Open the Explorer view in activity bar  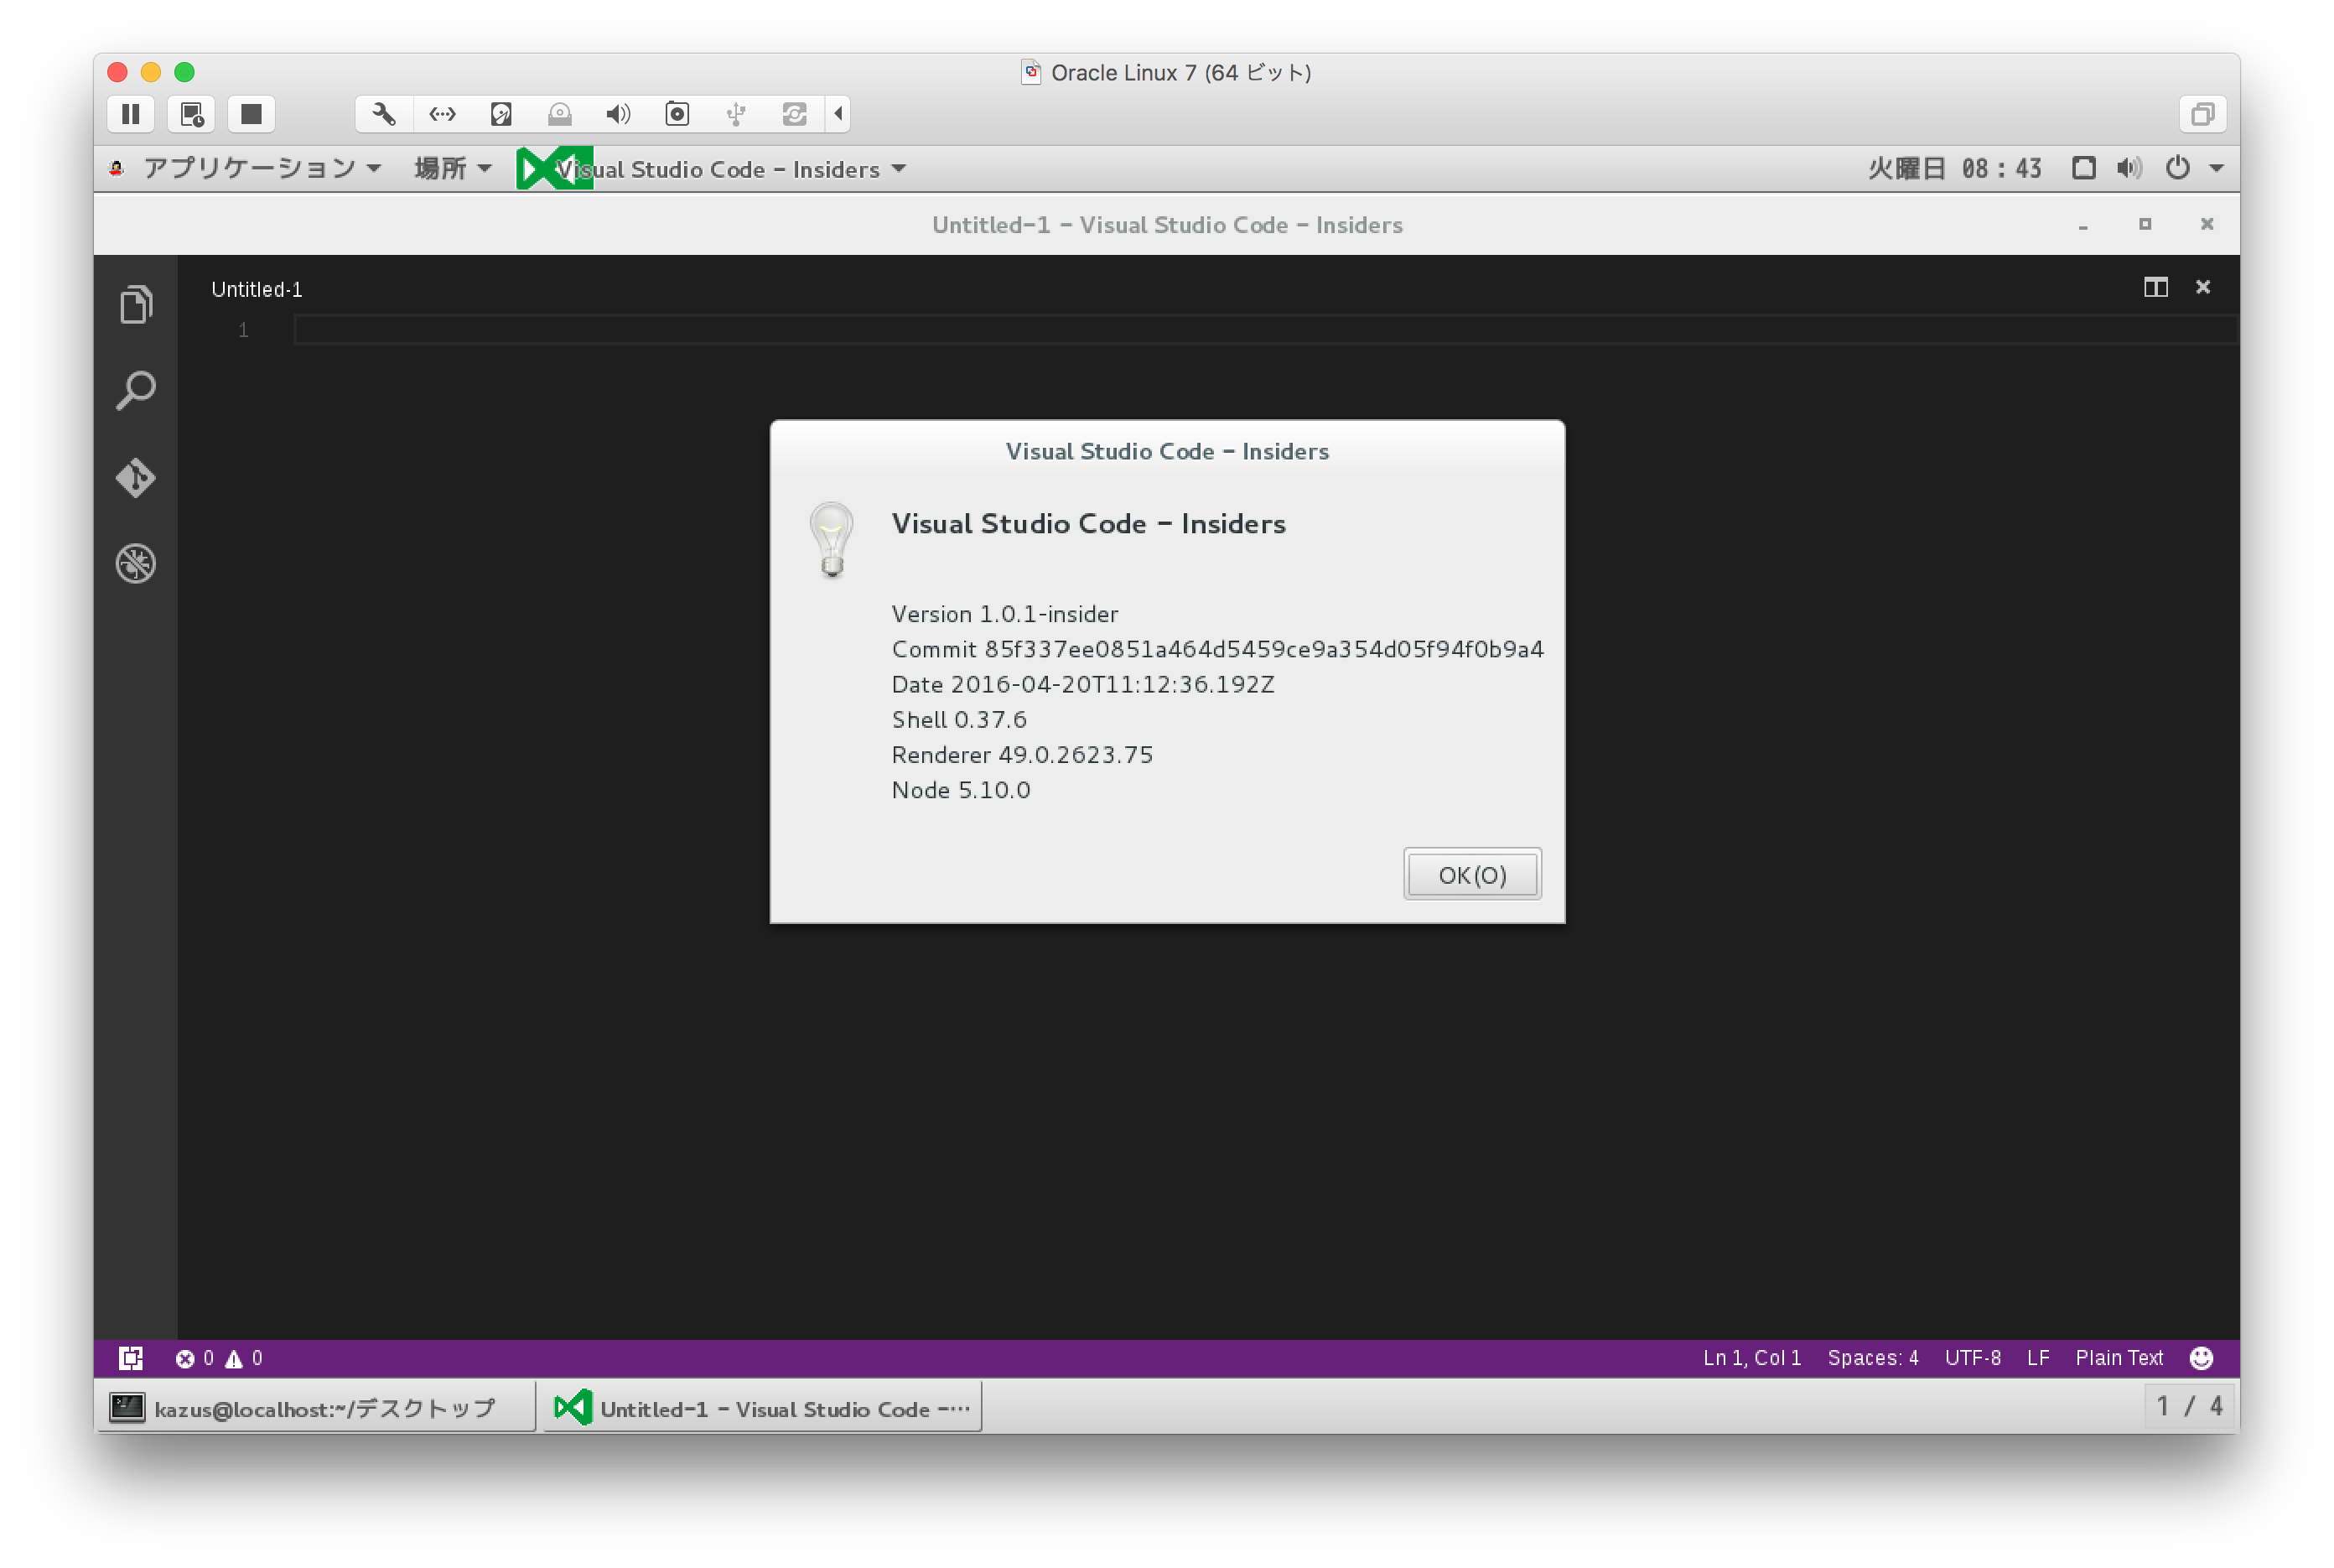(x=136, y=304)
